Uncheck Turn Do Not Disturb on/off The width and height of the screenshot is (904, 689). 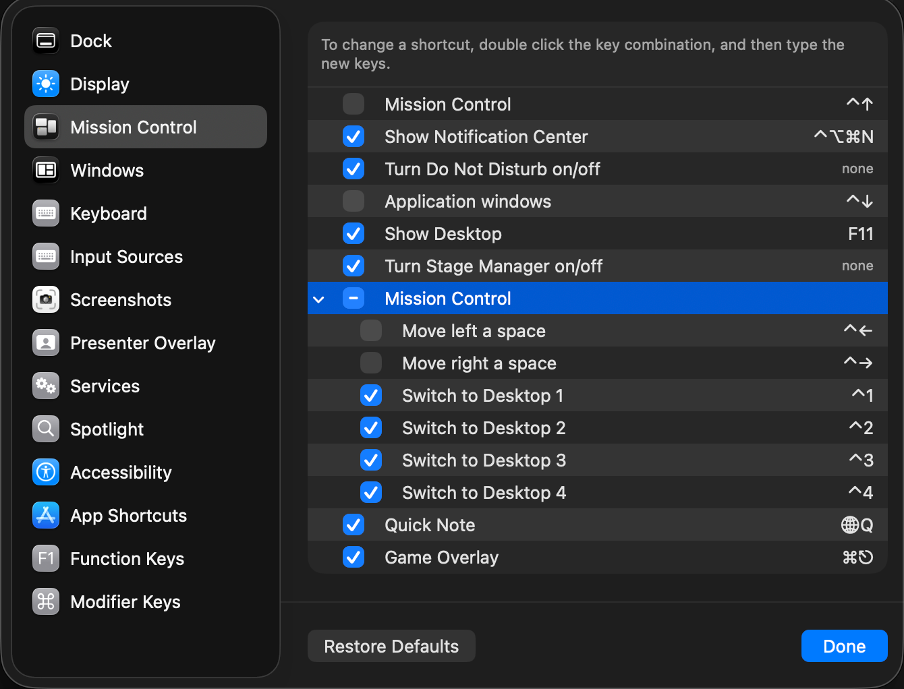click(354, 169)
